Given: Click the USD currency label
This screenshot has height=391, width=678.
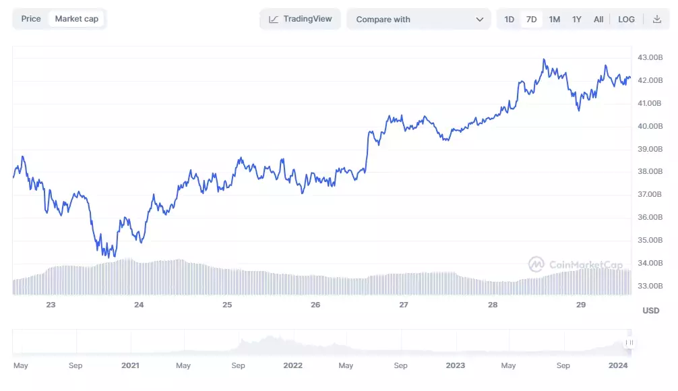Looking at the screenshot, I should point(651,311).
